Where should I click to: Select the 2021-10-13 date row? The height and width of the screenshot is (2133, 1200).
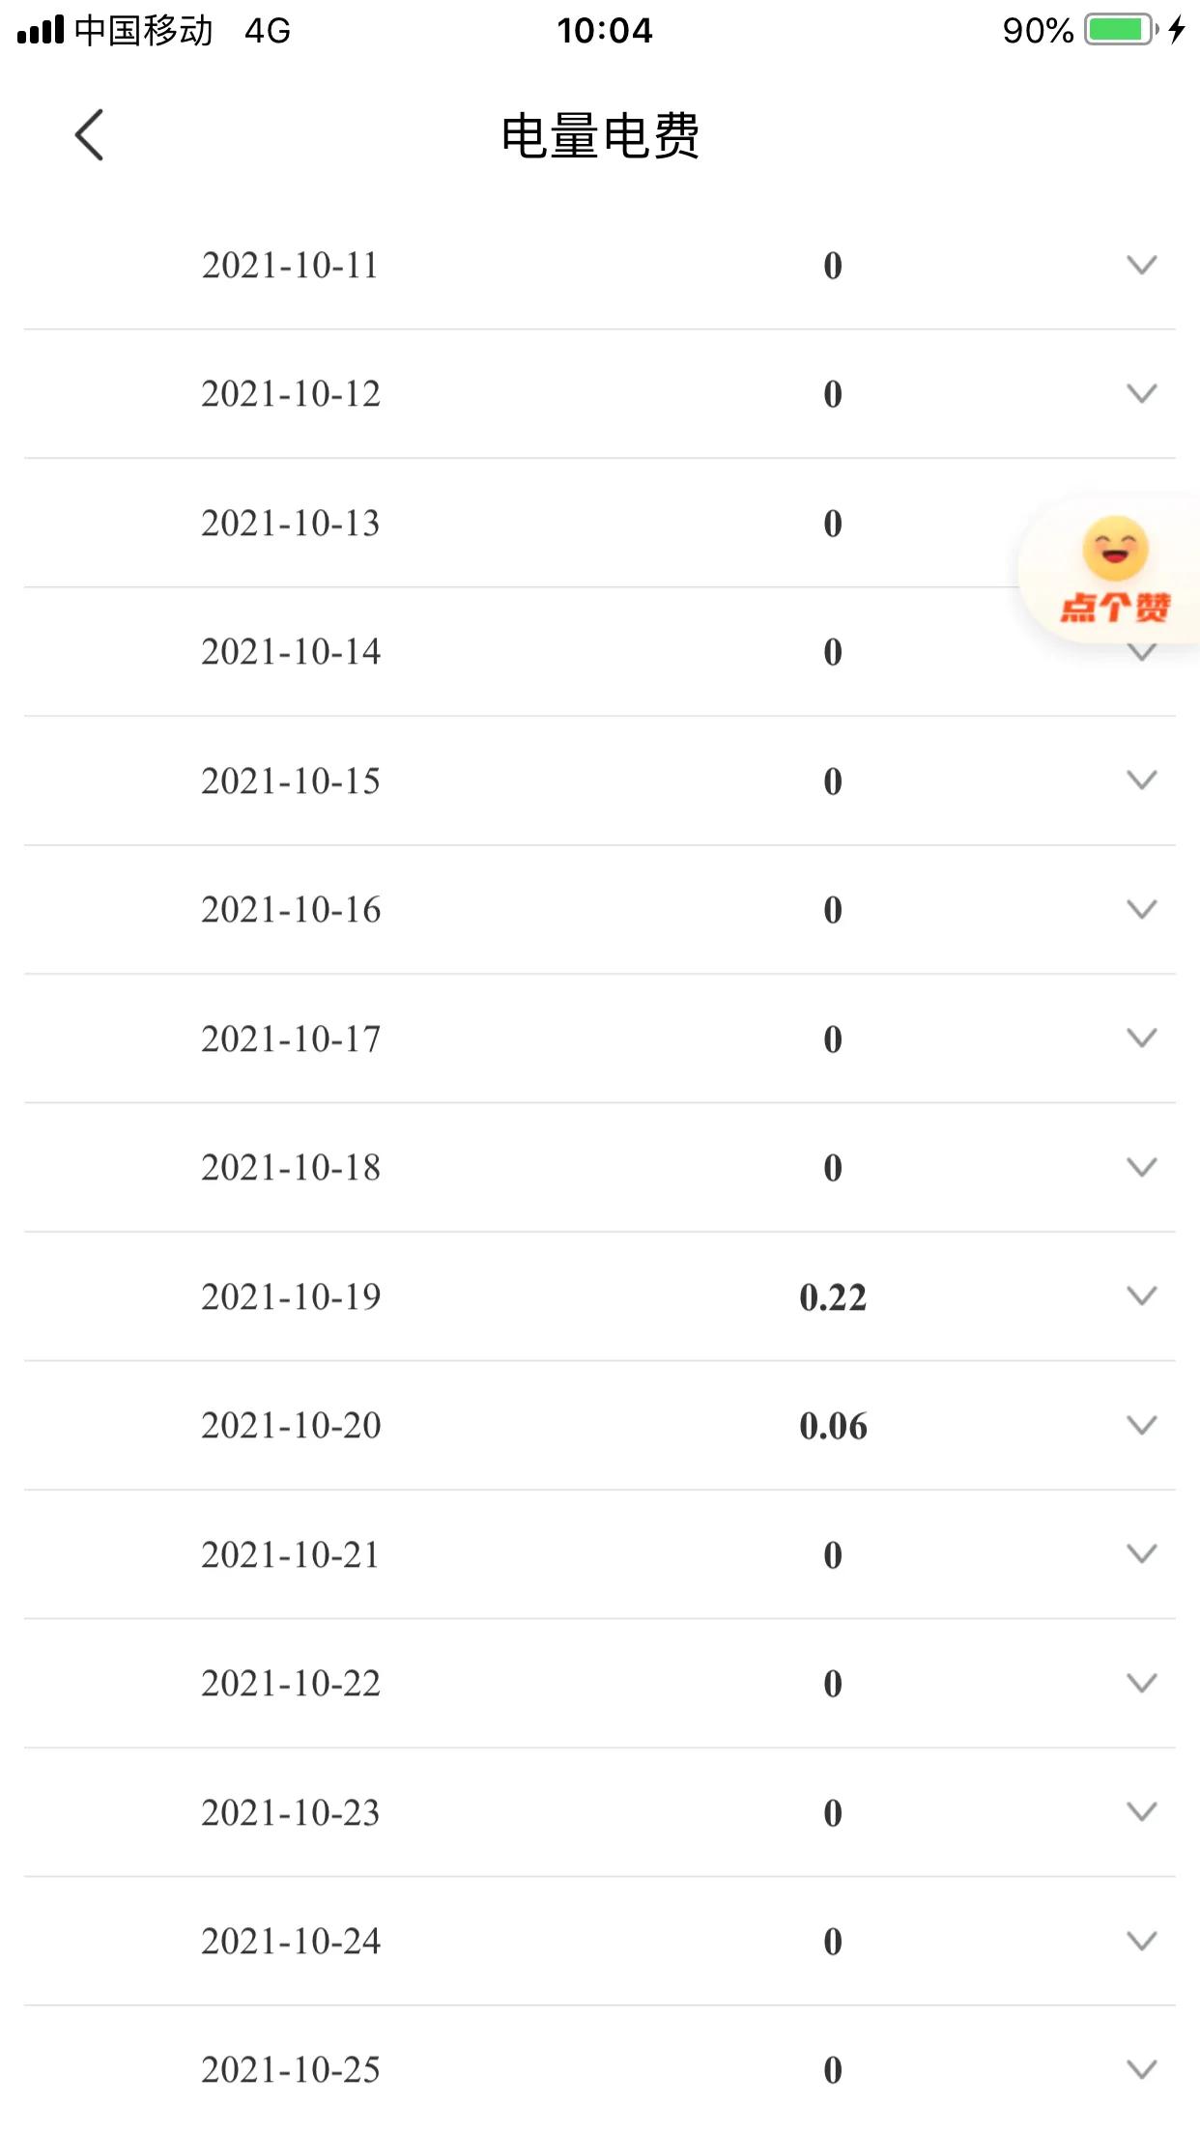291,523
